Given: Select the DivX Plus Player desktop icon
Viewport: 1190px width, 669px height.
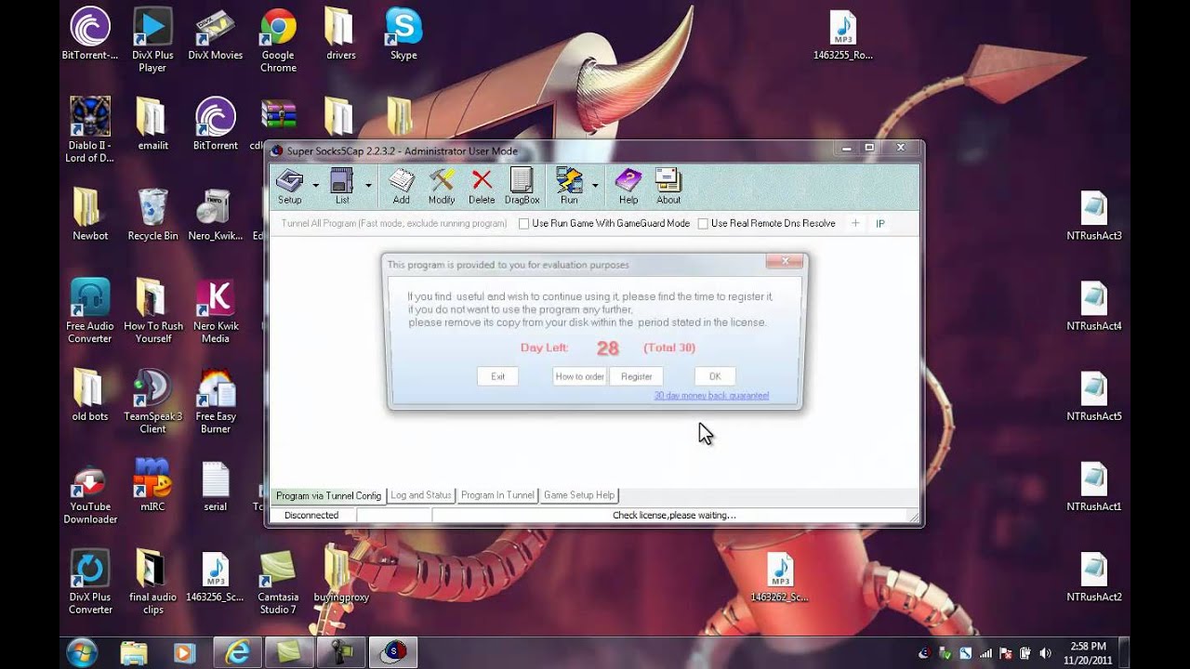Looking at the screenshot, I should pos(152,40).
